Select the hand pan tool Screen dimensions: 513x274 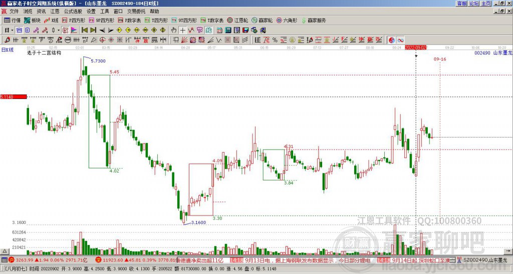[174, 30]
